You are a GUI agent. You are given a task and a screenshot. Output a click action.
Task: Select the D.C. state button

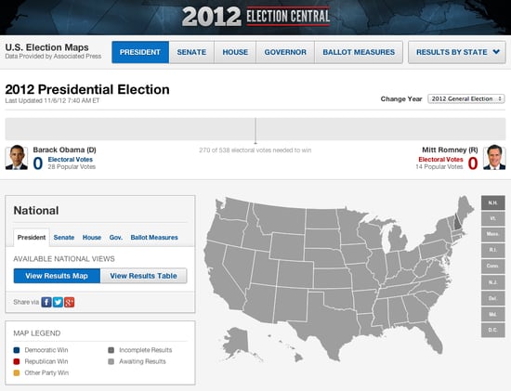click(492, 330)
